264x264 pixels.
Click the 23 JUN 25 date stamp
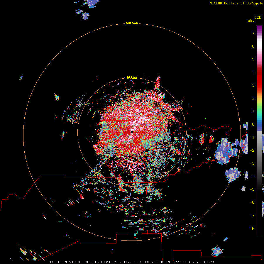(186, 262)
